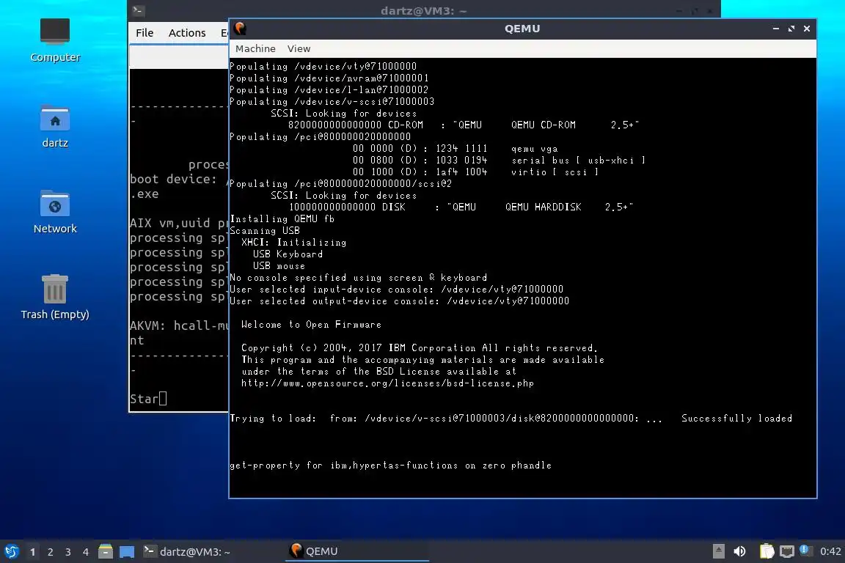845x563 pixels.
Task: Click the 'Star' text in the terminal
Action: (144, 399)
